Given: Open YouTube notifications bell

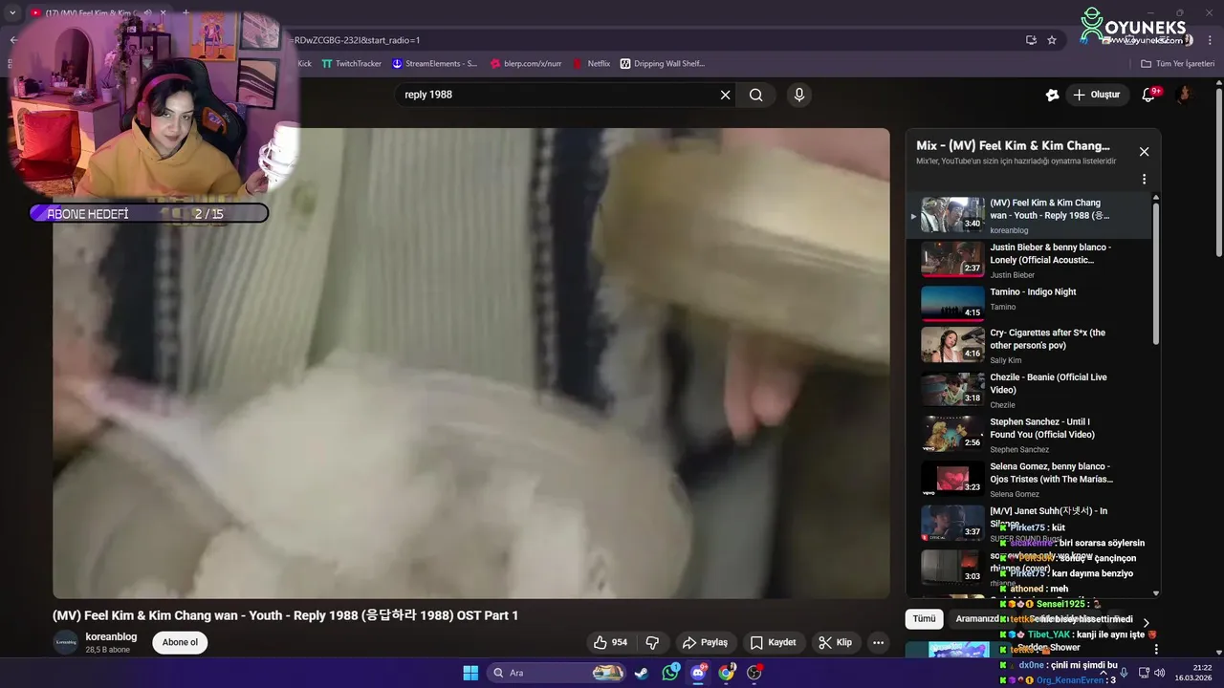Looking at the screenshot, I should pyautogui.click(x=1149, y=95).
